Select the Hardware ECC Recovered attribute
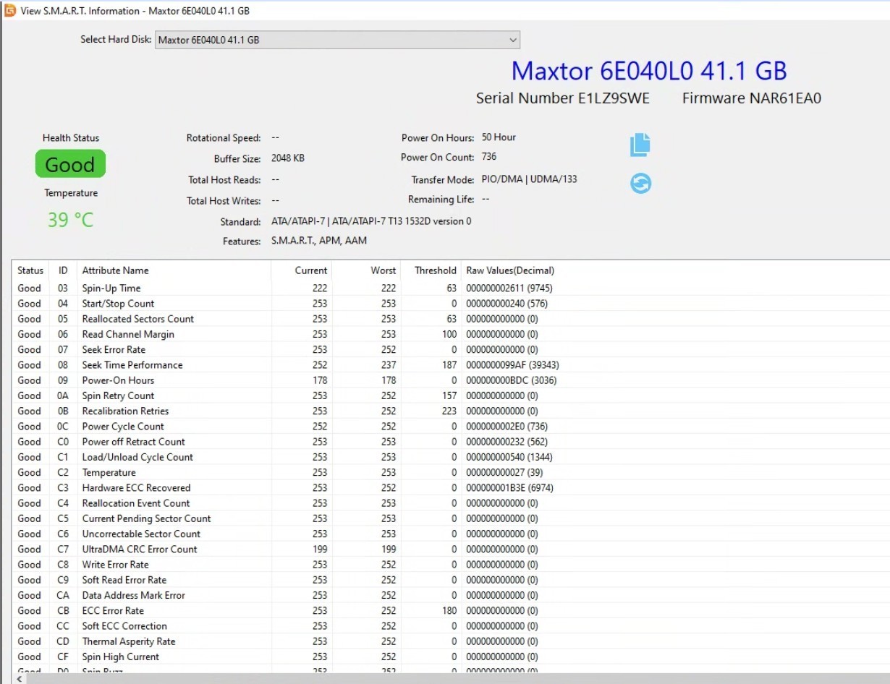Viewport: 890px width, 684px height. click(x=452, y=488)
